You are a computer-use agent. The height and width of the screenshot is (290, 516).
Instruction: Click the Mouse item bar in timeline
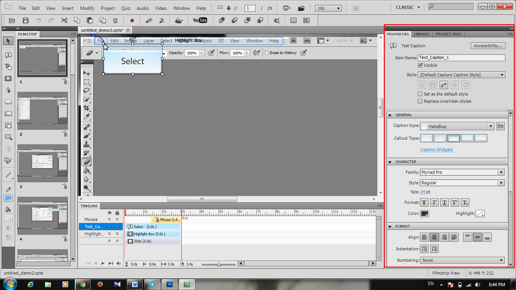pyautogui.click(x=166, y=219)
